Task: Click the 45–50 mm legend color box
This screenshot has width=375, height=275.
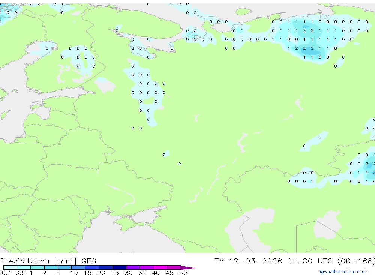Action: [174, 267]
